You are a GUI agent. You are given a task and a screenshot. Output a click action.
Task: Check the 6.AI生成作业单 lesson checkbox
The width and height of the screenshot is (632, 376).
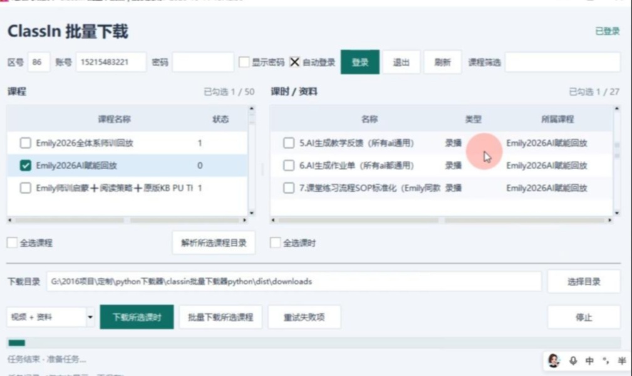[x=289, y=165]
